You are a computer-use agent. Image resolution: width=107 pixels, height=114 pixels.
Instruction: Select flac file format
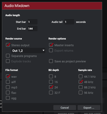[x=8, y=92]
